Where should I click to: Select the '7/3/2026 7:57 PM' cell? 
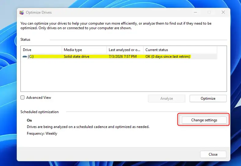[122, 57]
